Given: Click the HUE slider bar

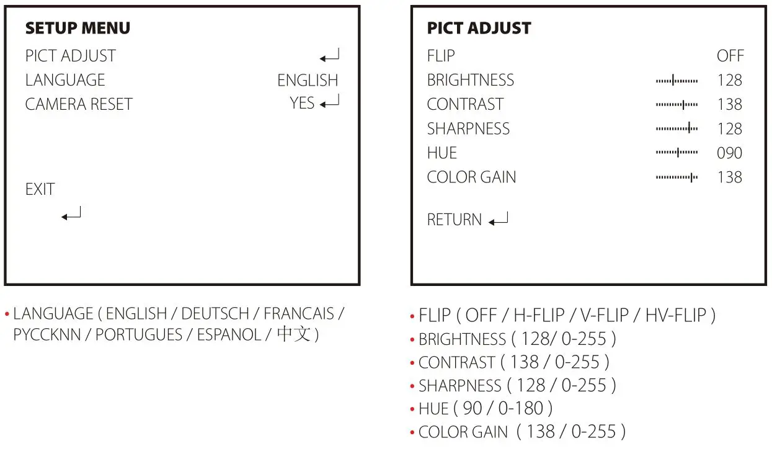Looking at the screenshot, I should click(677, 153).
